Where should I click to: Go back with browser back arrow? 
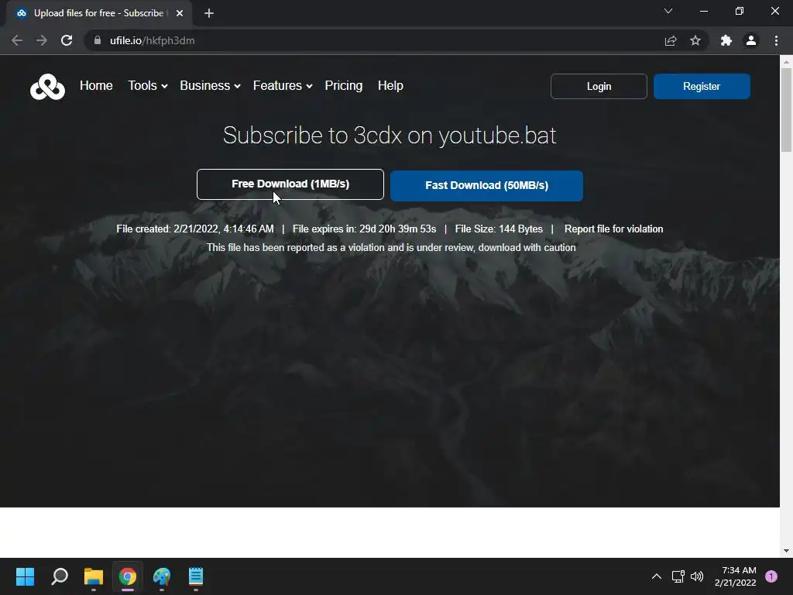point(17,40)
